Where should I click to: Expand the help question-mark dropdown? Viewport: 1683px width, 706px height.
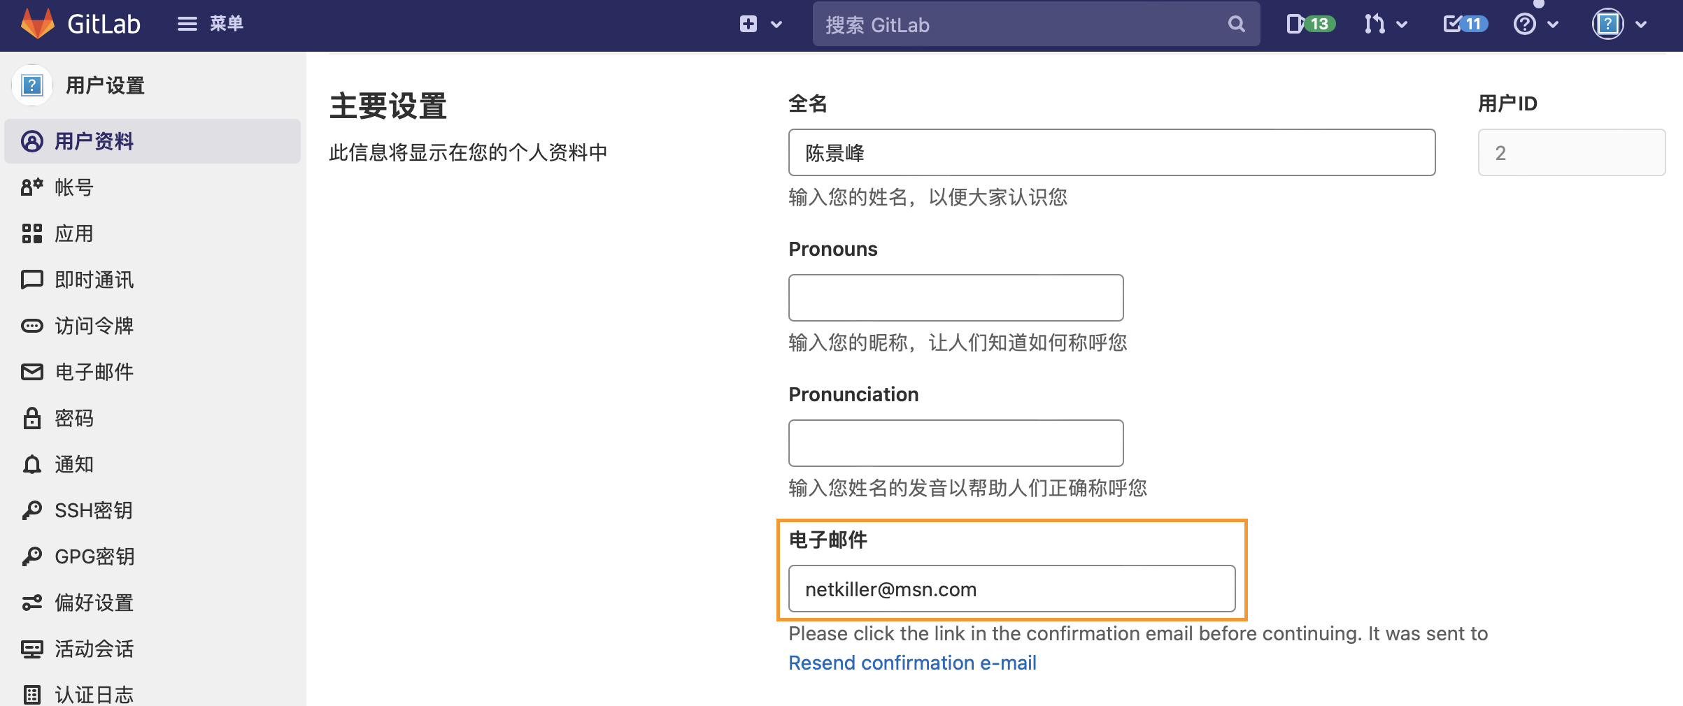1535,24
